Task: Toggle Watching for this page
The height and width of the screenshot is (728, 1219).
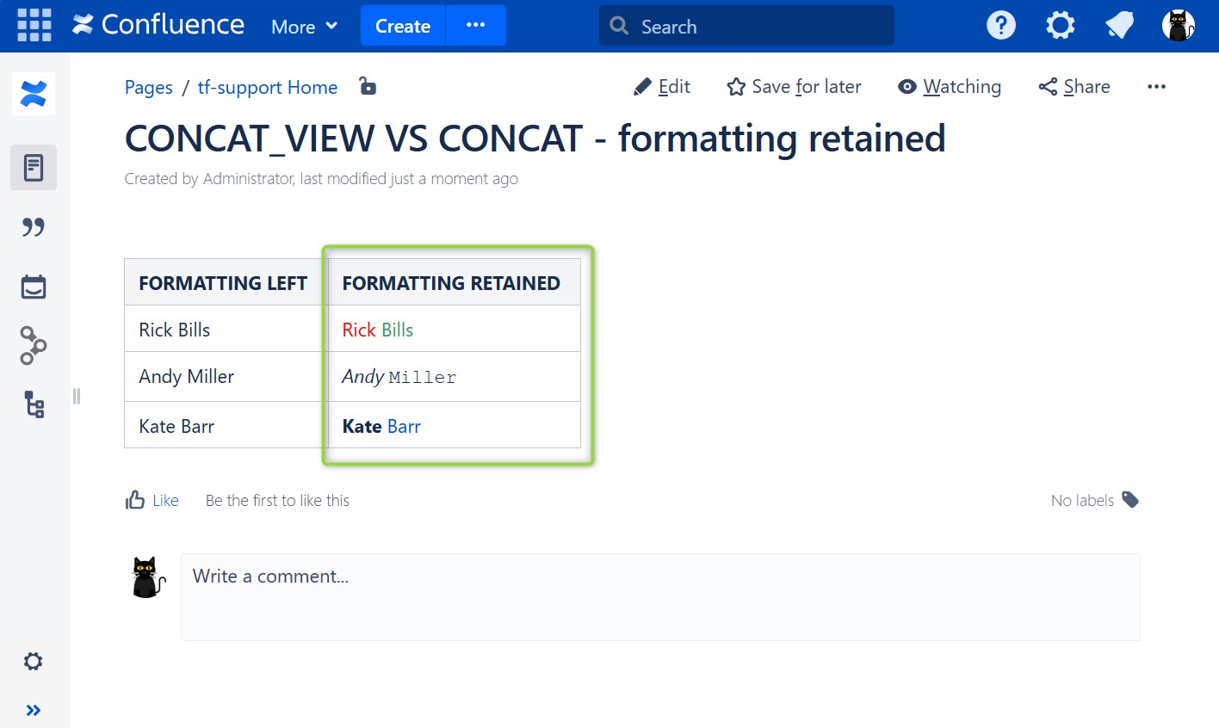Action: (950, 87)
